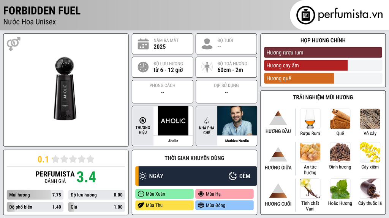Viewport: 389px width, 218px height.
Task: Click the Hương giữa pyramid icon
Action: 278,154
